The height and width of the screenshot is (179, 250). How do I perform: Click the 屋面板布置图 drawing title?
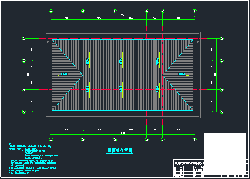119,151
